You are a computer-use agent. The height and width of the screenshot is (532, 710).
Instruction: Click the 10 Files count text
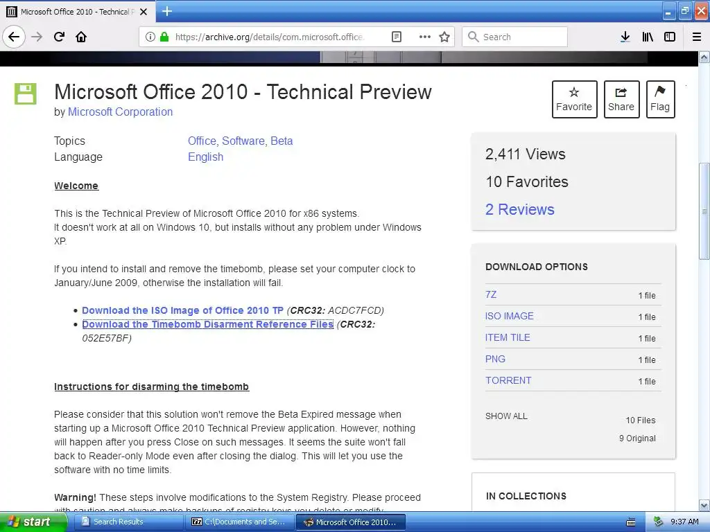point(641,420)
